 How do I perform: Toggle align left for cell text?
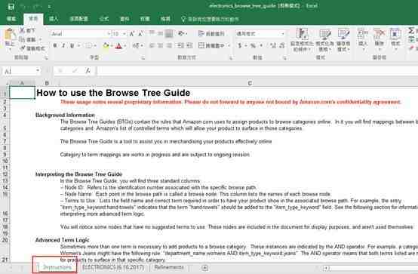(x=152, y=45)
